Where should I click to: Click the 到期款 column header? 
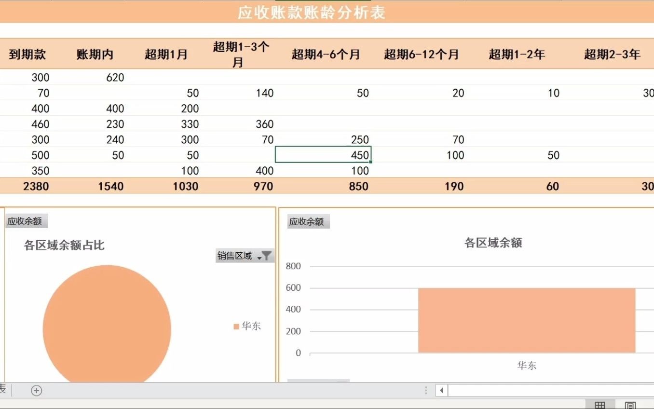tap(26, 55)
